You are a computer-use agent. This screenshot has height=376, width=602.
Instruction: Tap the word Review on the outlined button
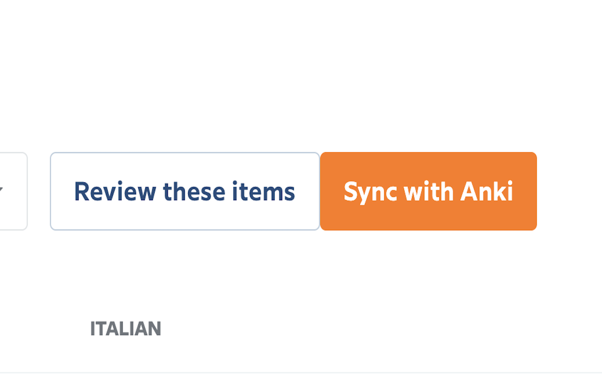point(115,191)
